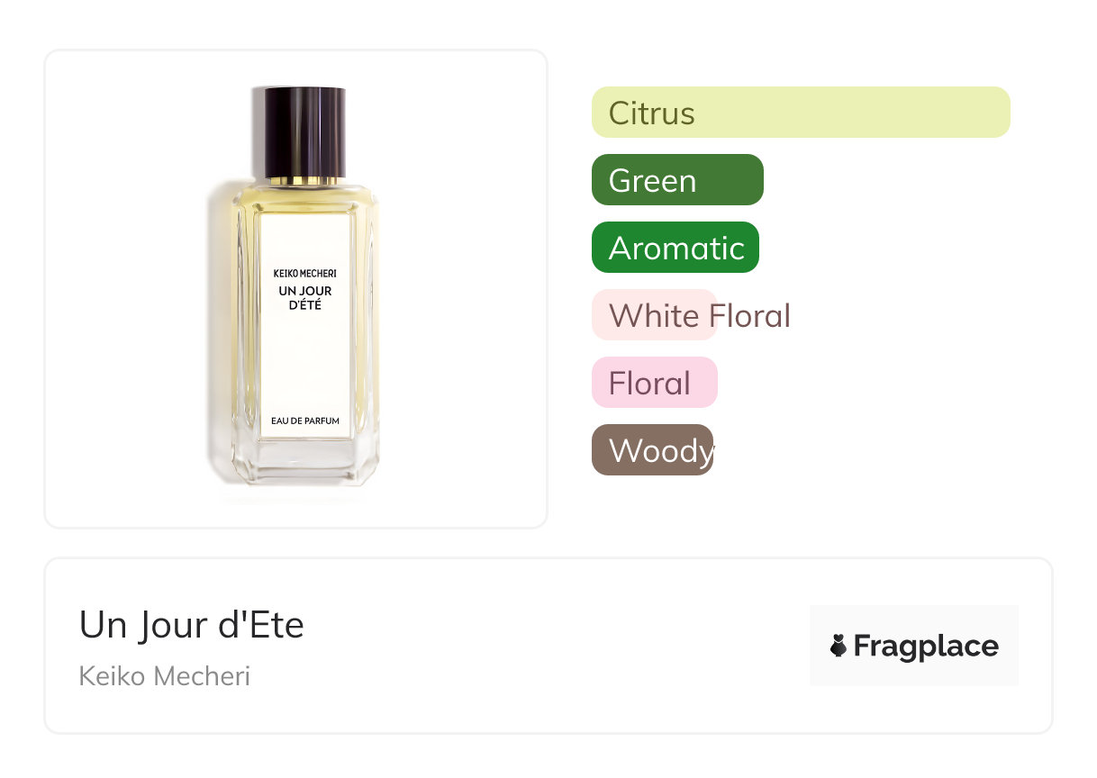1097x778 pixels.
Task: Click the Un Jour d'Ete title
Action: click(192, 625)
